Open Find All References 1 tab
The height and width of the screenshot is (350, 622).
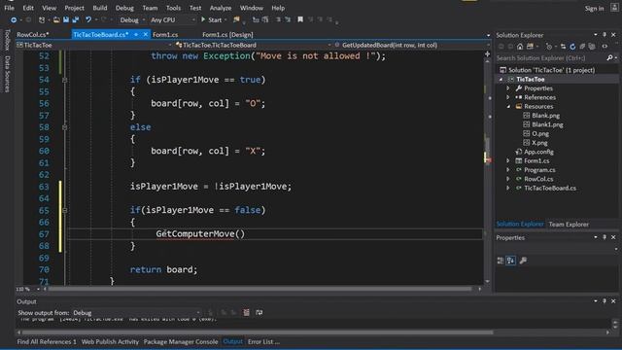point(47,341)
